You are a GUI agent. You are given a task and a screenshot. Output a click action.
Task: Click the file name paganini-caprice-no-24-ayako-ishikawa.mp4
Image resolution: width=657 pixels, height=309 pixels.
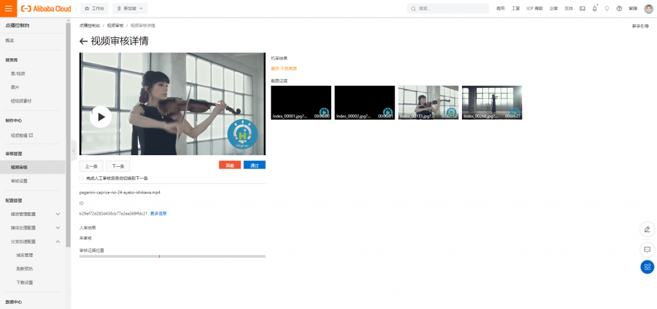(x=120, y=192)
